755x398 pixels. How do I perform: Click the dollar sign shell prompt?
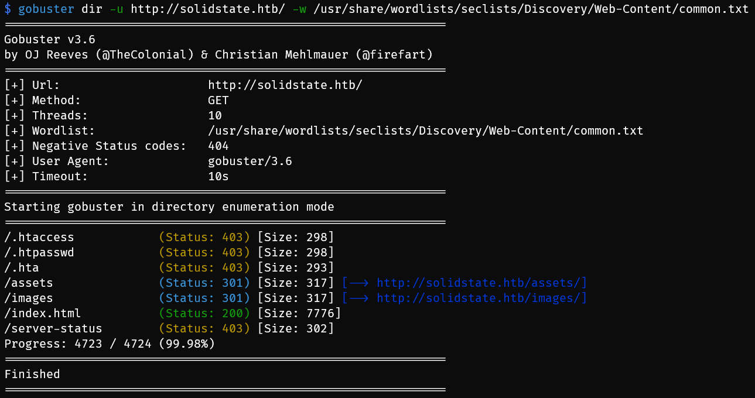click(x=8, y=9)
